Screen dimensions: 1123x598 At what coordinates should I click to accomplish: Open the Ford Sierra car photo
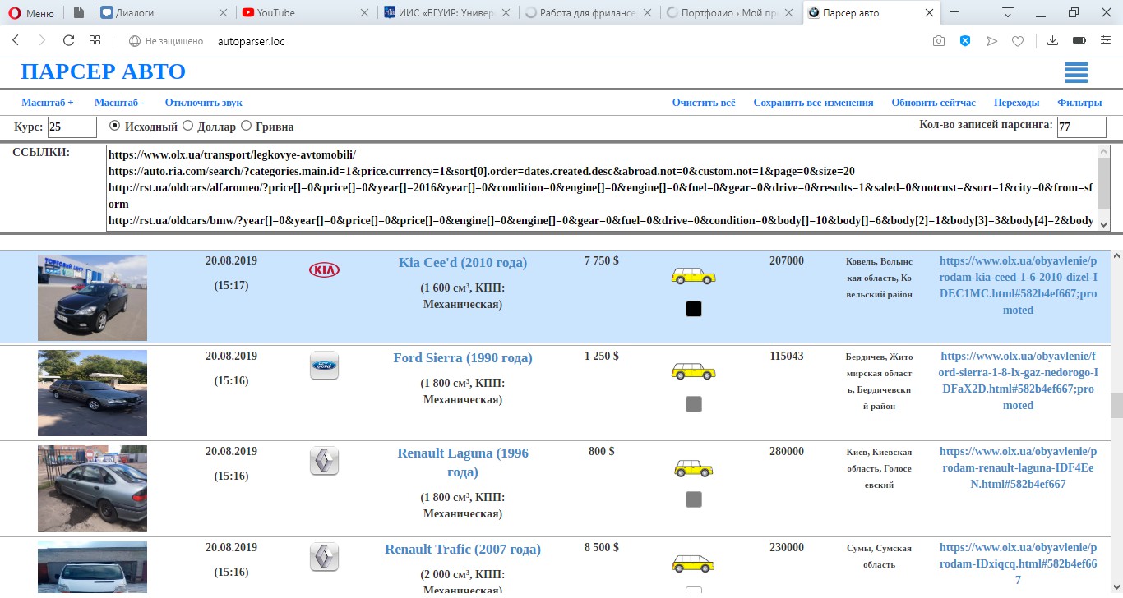92,393
